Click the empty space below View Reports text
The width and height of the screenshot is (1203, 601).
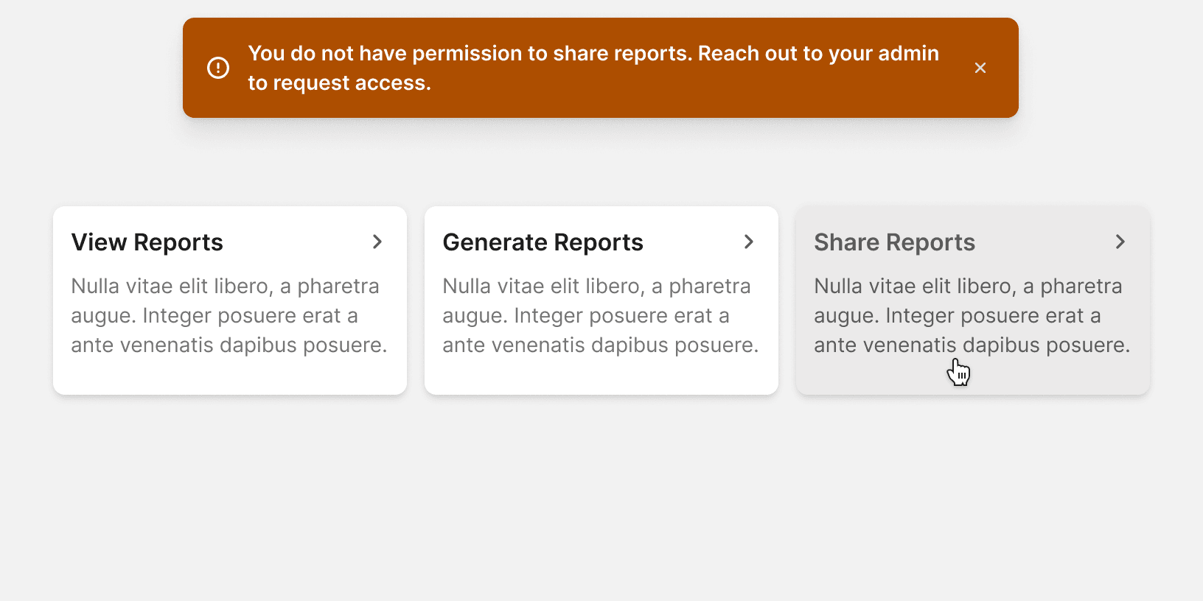(229, 376)
